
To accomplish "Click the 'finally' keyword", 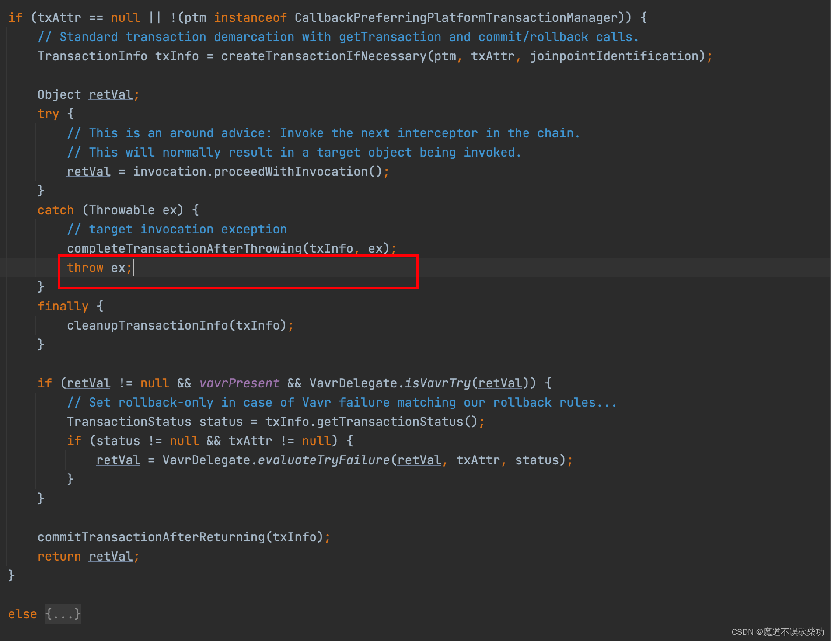I will (63, 306).
